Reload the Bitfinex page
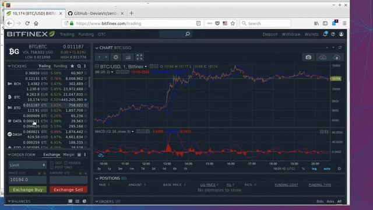This screenshot has width=373, height=210. click(27, 23)
